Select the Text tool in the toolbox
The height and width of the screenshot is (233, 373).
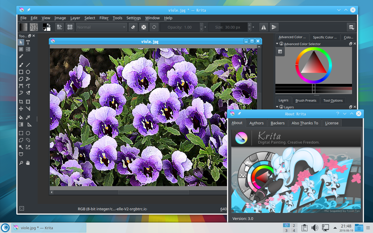pyautogui.click(x=28, y=42)
